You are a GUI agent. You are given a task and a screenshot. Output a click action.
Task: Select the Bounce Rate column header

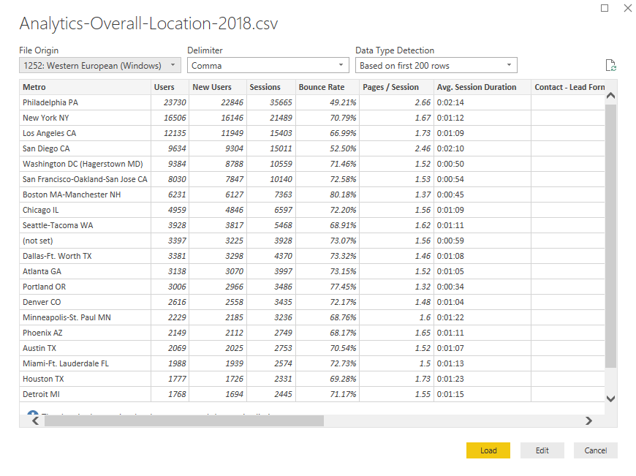tap(328, 87)
